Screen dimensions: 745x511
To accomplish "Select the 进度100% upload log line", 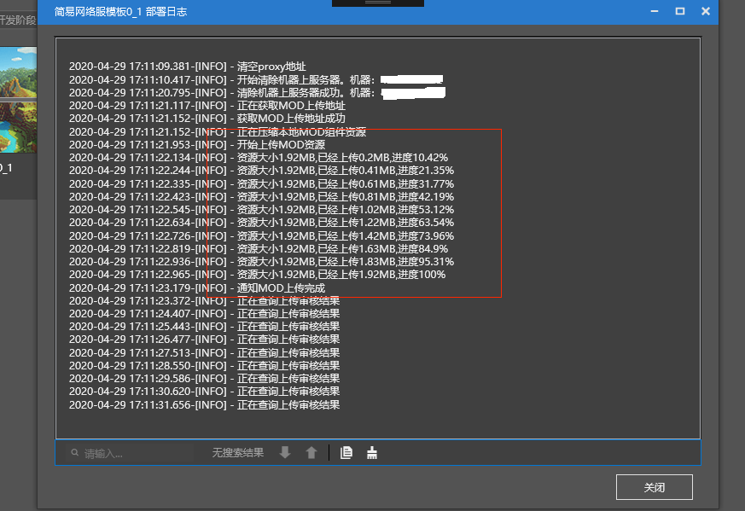I will click(257, 275).
